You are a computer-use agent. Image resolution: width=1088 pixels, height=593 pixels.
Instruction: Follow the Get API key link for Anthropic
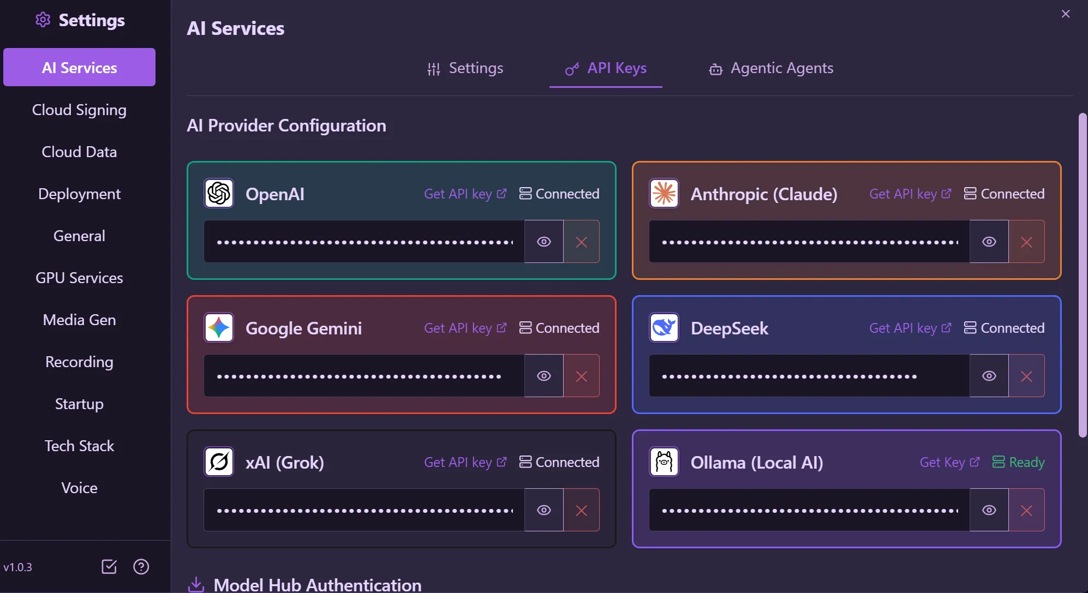[x=911, y=194]
